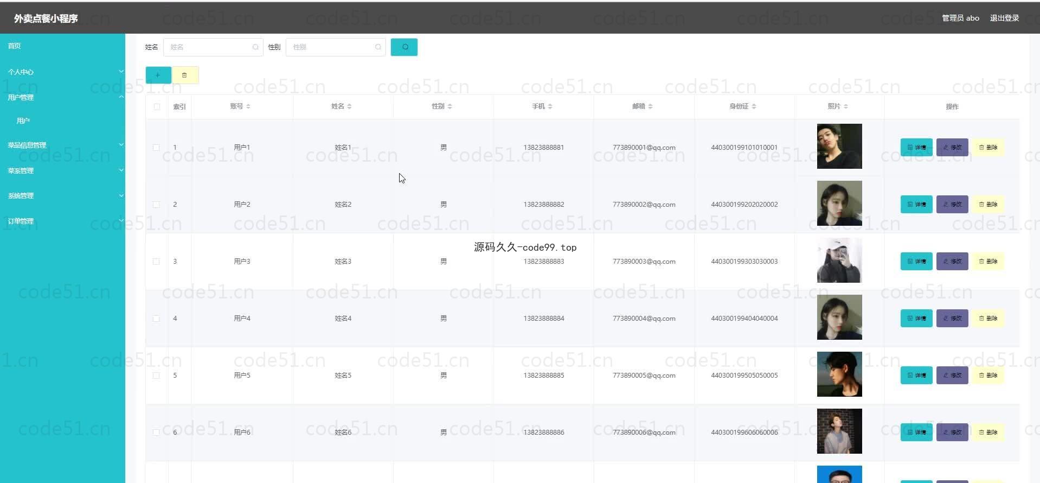Viewport: 1040px width, 483px height.
Task: Click 修改 for 用户4
Action: pos(952,319)
